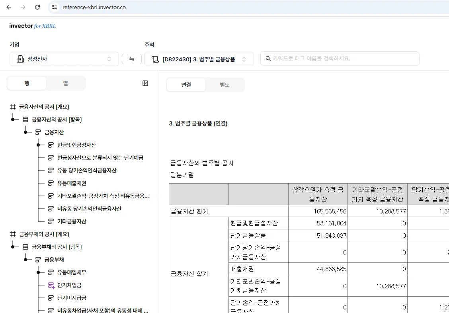Click the hash icon beside 금융자산의 공시 [개요]
The width and height of the screenshot is (449, 313).
[x=13, y=107]
